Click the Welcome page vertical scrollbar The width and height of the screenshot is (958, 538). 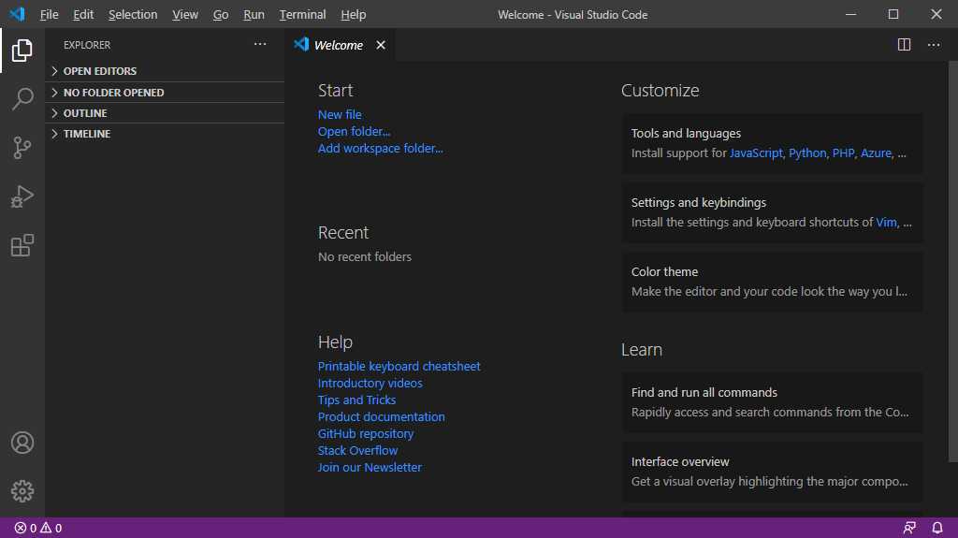tap(952, 262)
